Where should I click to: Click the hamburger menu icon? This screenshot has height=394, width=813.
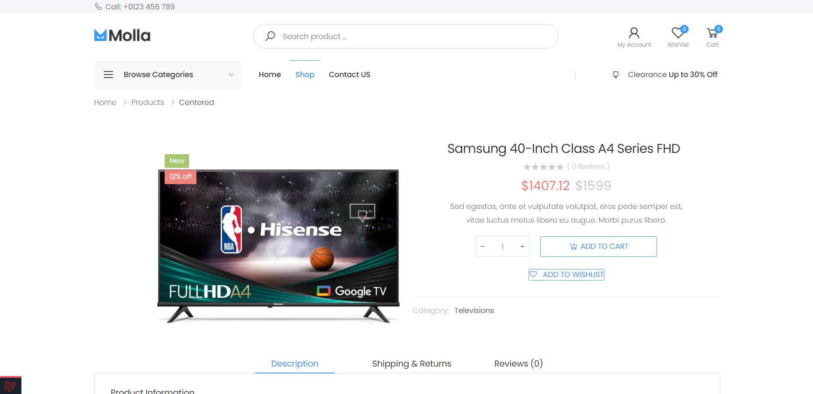coord(108,75)
